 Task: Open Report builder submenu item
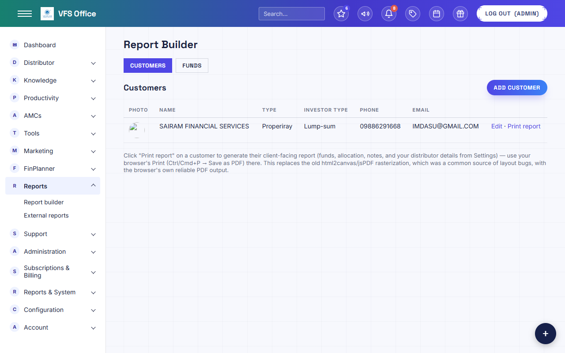coord(44,202)
